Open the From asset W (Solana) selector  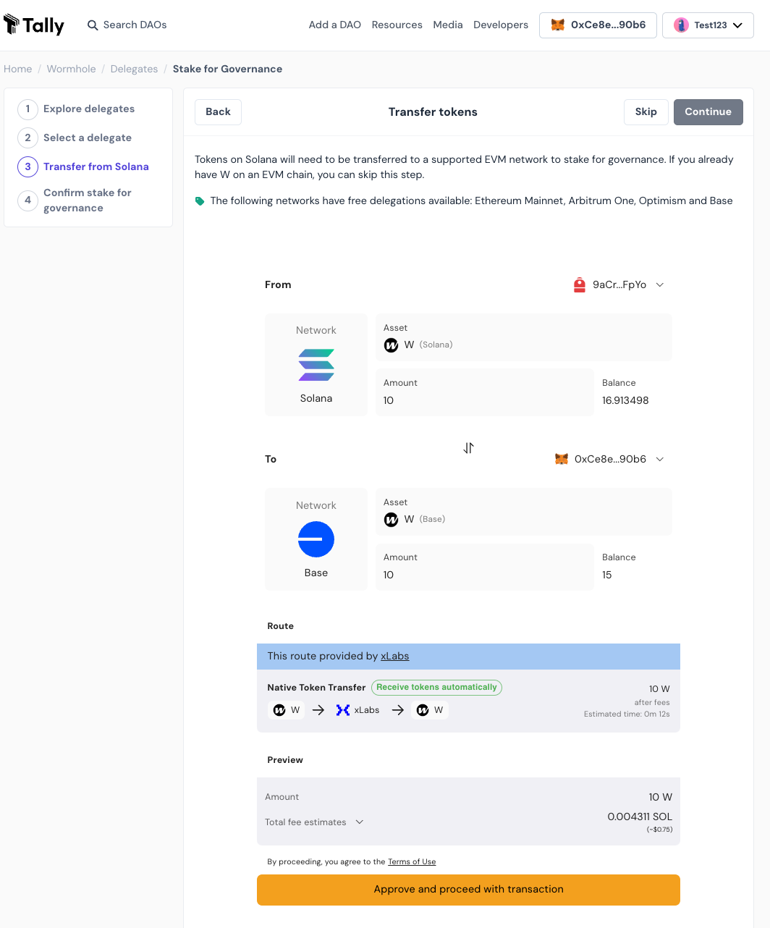pos(524,337)
